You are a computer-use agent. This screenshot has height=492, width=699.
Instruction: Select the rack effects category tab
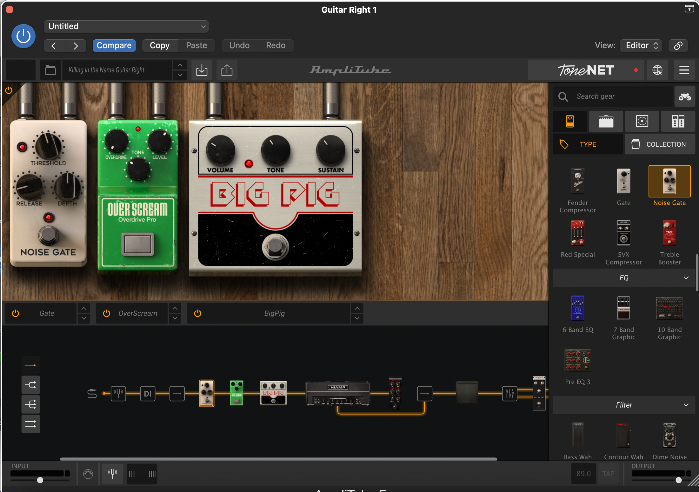[678, 121]
